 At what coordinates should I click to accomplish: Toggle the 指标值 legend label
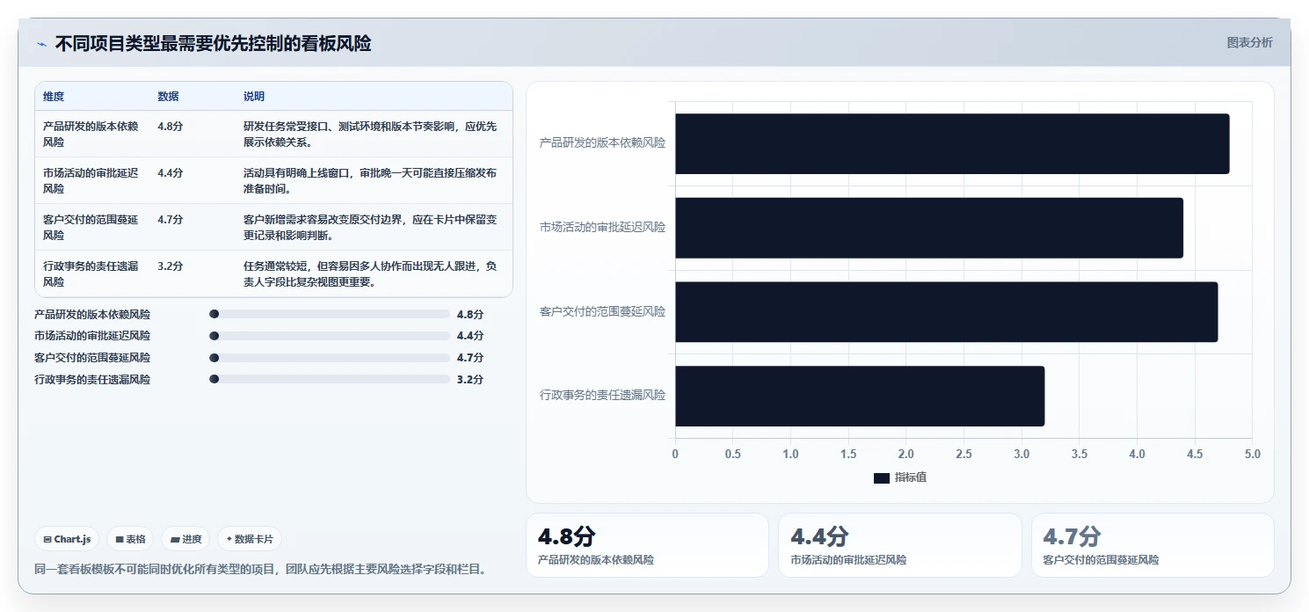point(911,477)
